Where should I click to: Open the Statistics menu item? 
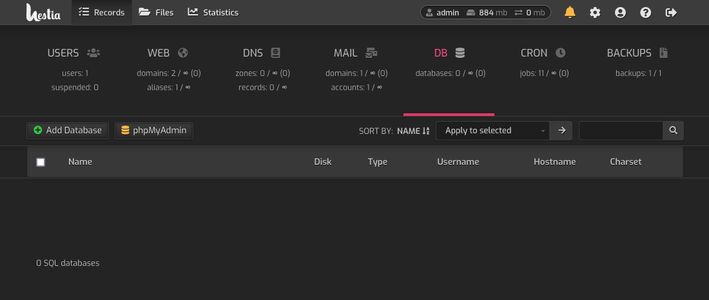coord(213,12)
